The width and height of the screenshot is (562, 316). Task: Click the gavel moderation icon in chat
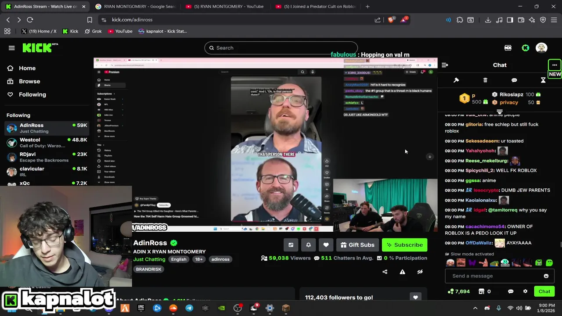[456, 80]
